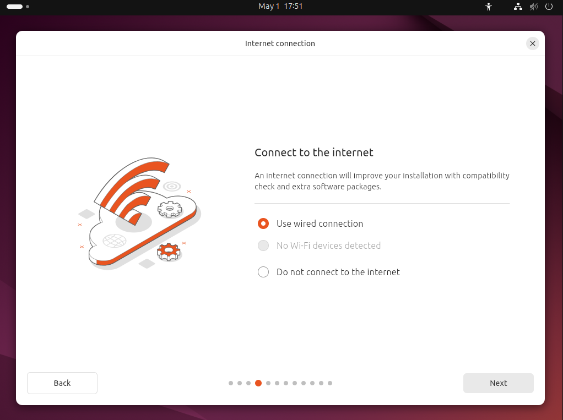Click the orange gear in the illustration
The height and width of the screenshot is (420, 563).
pos(169,252)
